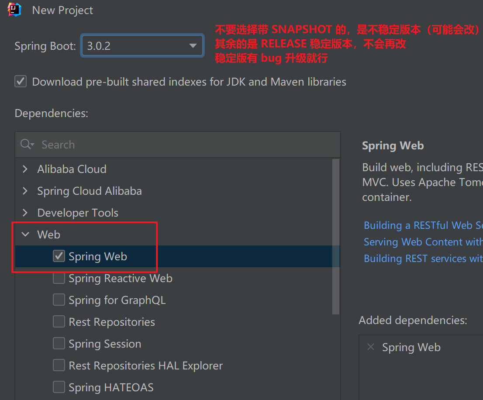Enable Spring for GraphQL dependency checkbox

coord(59,300)
